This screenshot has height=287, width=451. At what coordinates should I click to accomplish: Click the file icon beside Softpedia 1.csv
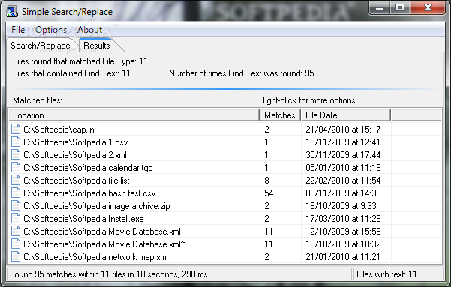tap(16, 142)
